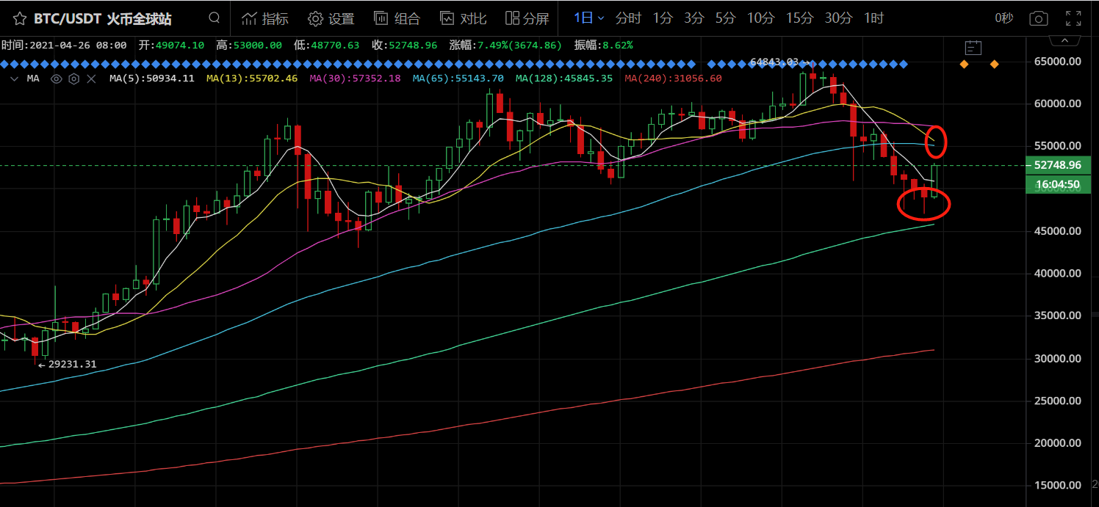Open MA indicator settings hexagon icon
Image resolution: width=1099 pixels, height=507 pixels.
coord(73,79)
